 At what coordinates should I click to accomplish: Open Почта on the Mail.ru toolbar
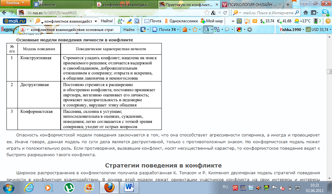(x=153, y=21)
